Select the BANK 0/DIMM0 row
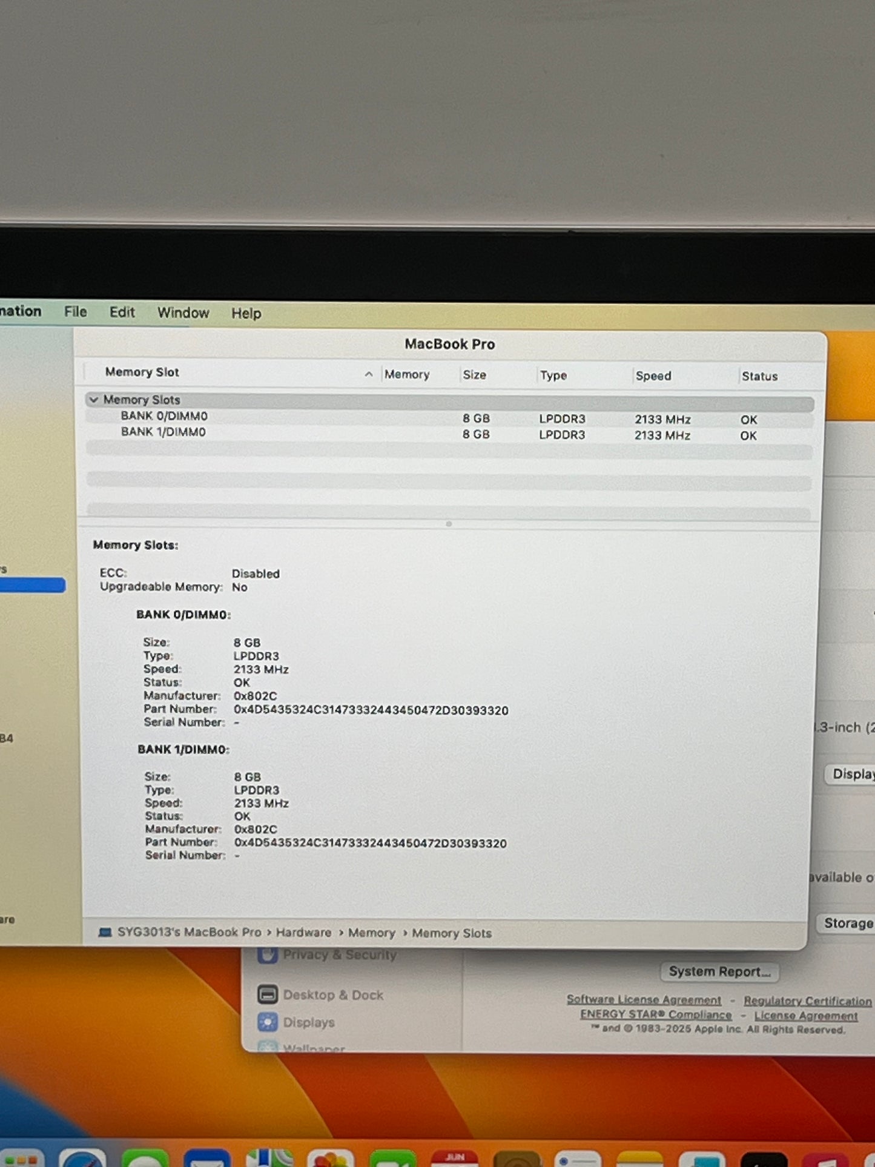Image resolution: width=875 pixels, height=1167 pixels. (x=449, y=417)
